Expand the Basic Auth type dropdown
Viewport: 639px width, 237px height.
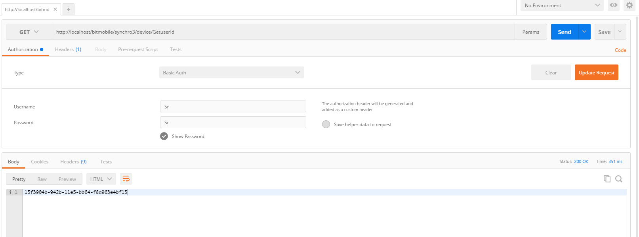(232, 73)
